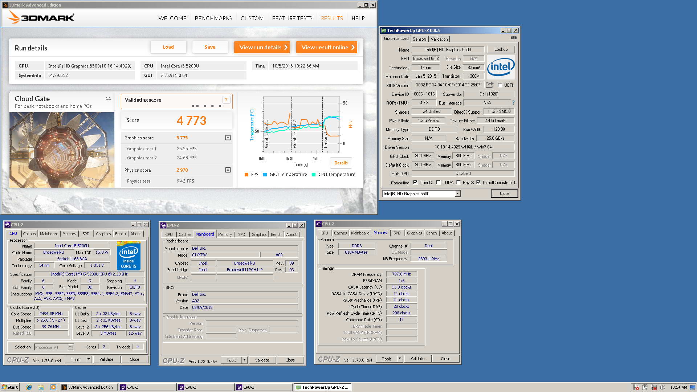The width and height of the screenshot is (697, 392).
Task: Switch to TechPowerUp GPU-Z taskbar button
Action: point(322,387)
